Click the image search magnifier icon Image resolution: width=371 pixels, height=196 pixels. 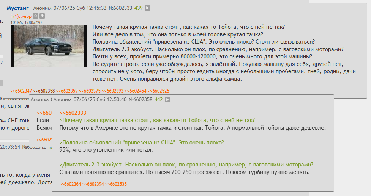[35, 16]
